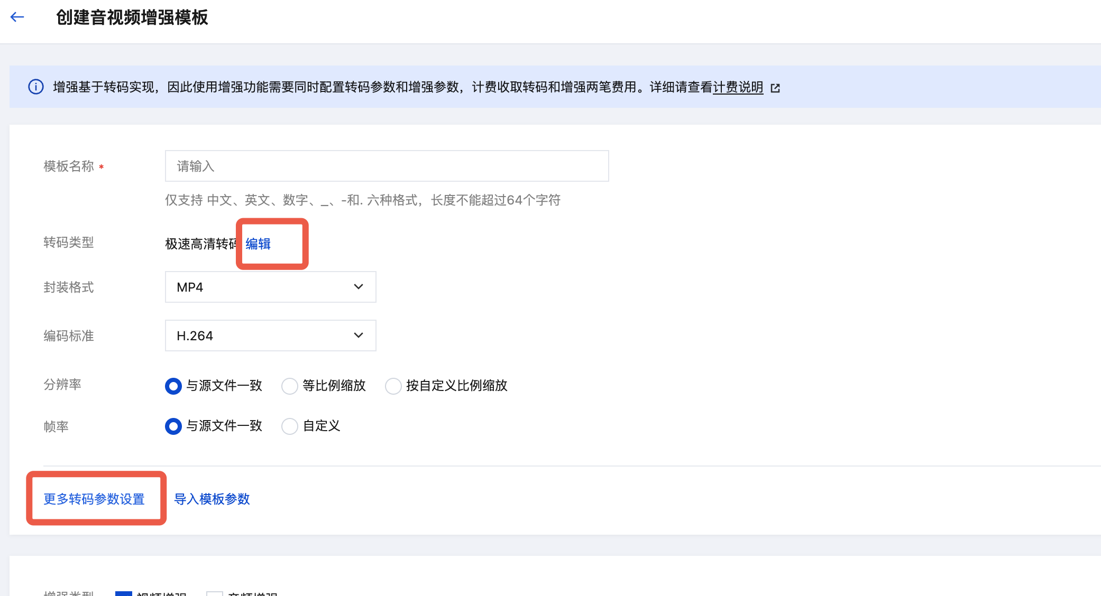Toggle the 视频增强 checkbox
Screen dimensions: 1101x596
[x=124, y=594]
